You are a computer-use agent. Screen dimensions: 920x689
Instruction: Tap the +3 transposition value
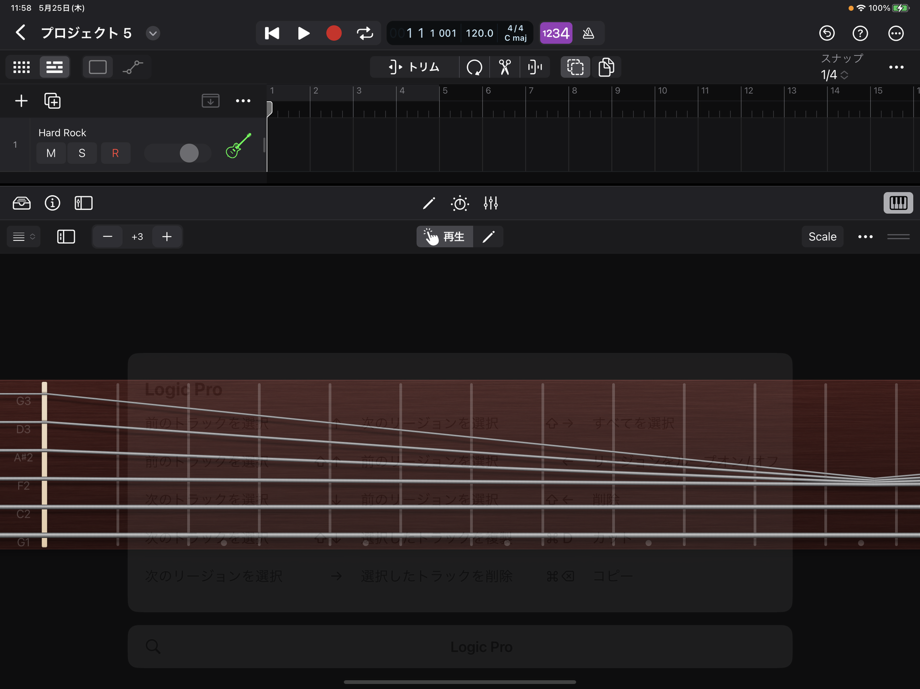138,237
